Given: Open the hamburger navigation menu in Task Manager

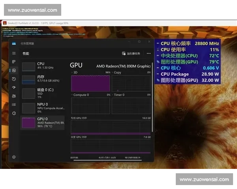Looking at the screenshot, I should tap(14, 53).
